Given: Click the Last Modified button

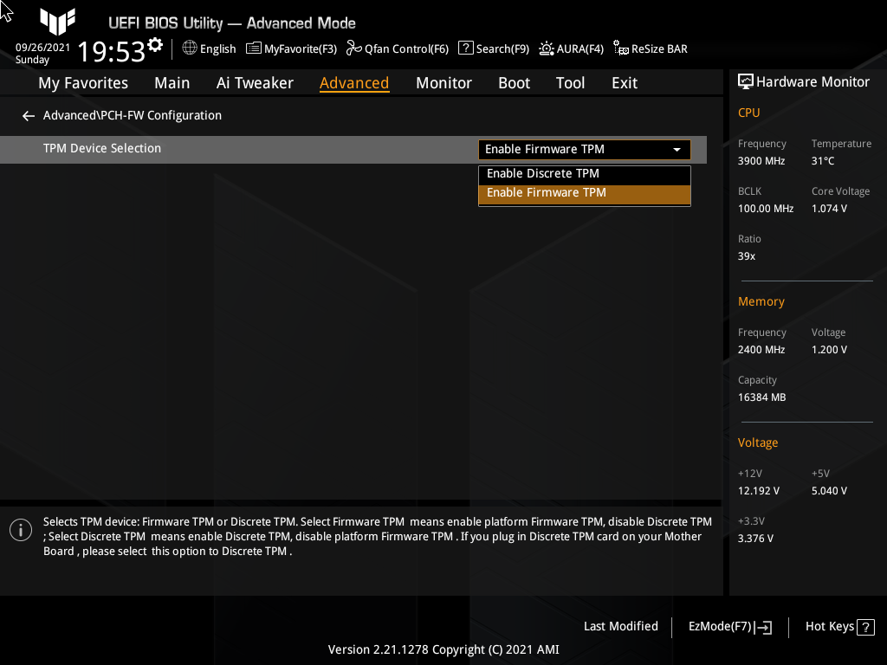Looking at the screenshot, I should (621, 626).
